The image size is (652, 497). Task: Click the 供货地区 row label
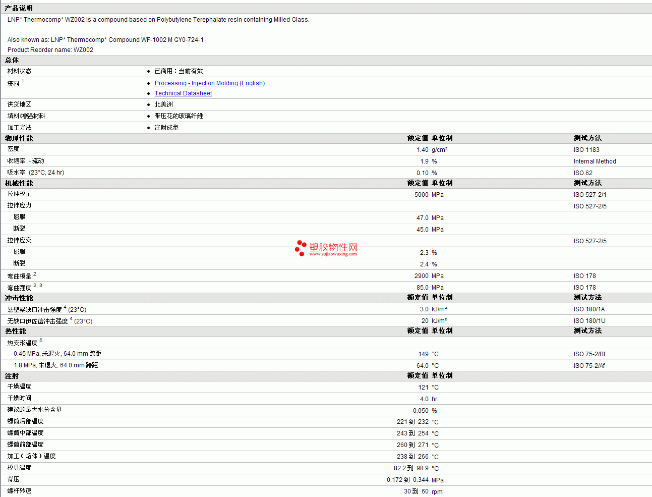tap(19, 104)
